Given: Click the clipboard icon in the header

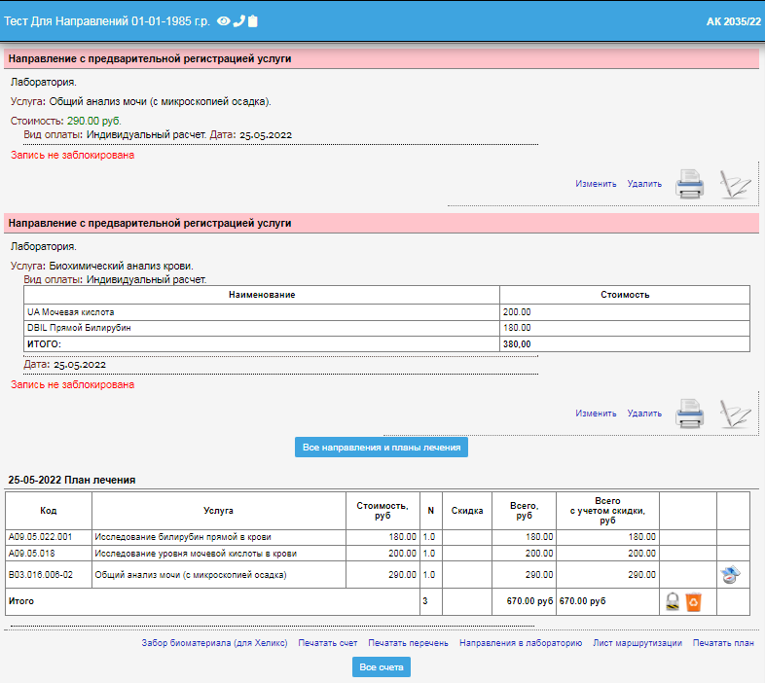Looking at the screenshot, I should pyautogui.click(x=253, y=20).
